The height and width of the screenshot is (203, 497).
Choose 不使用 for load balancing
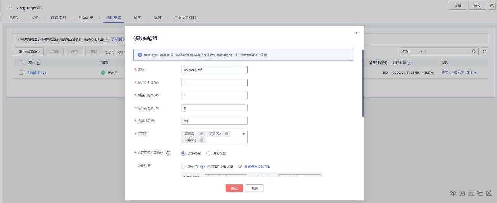tap(183, 166)
